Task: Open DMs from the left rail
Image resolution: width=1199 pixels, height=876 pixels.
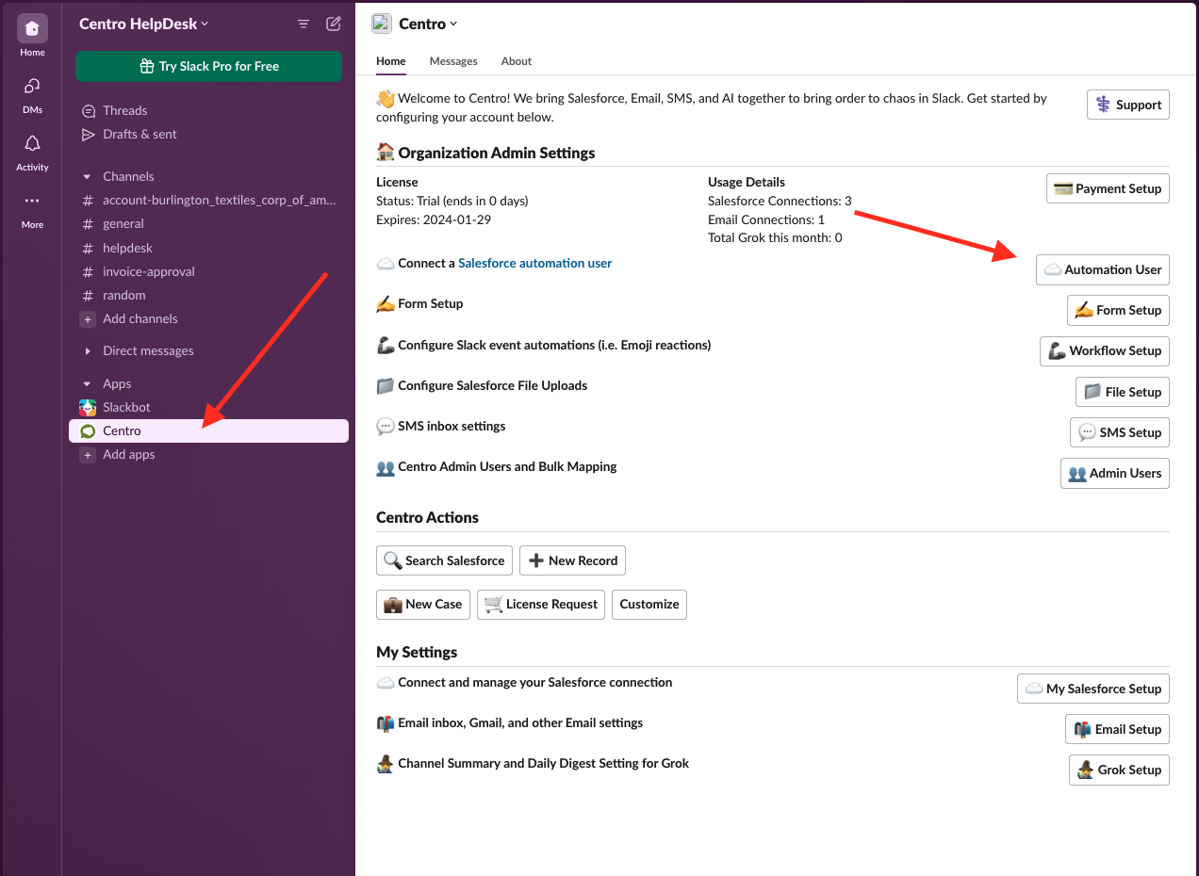Action: [x=31, y=89]
